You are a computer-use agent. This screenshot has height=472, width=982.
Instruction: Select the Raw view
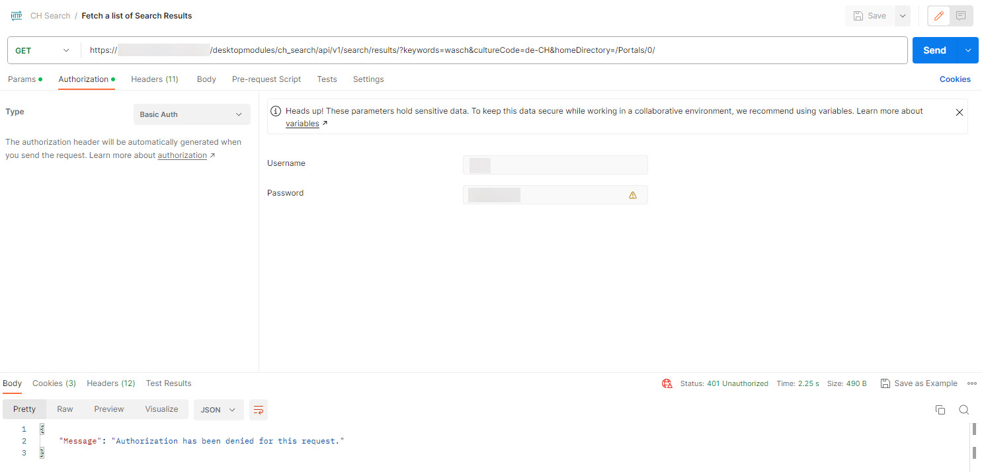tap(65, 409)
